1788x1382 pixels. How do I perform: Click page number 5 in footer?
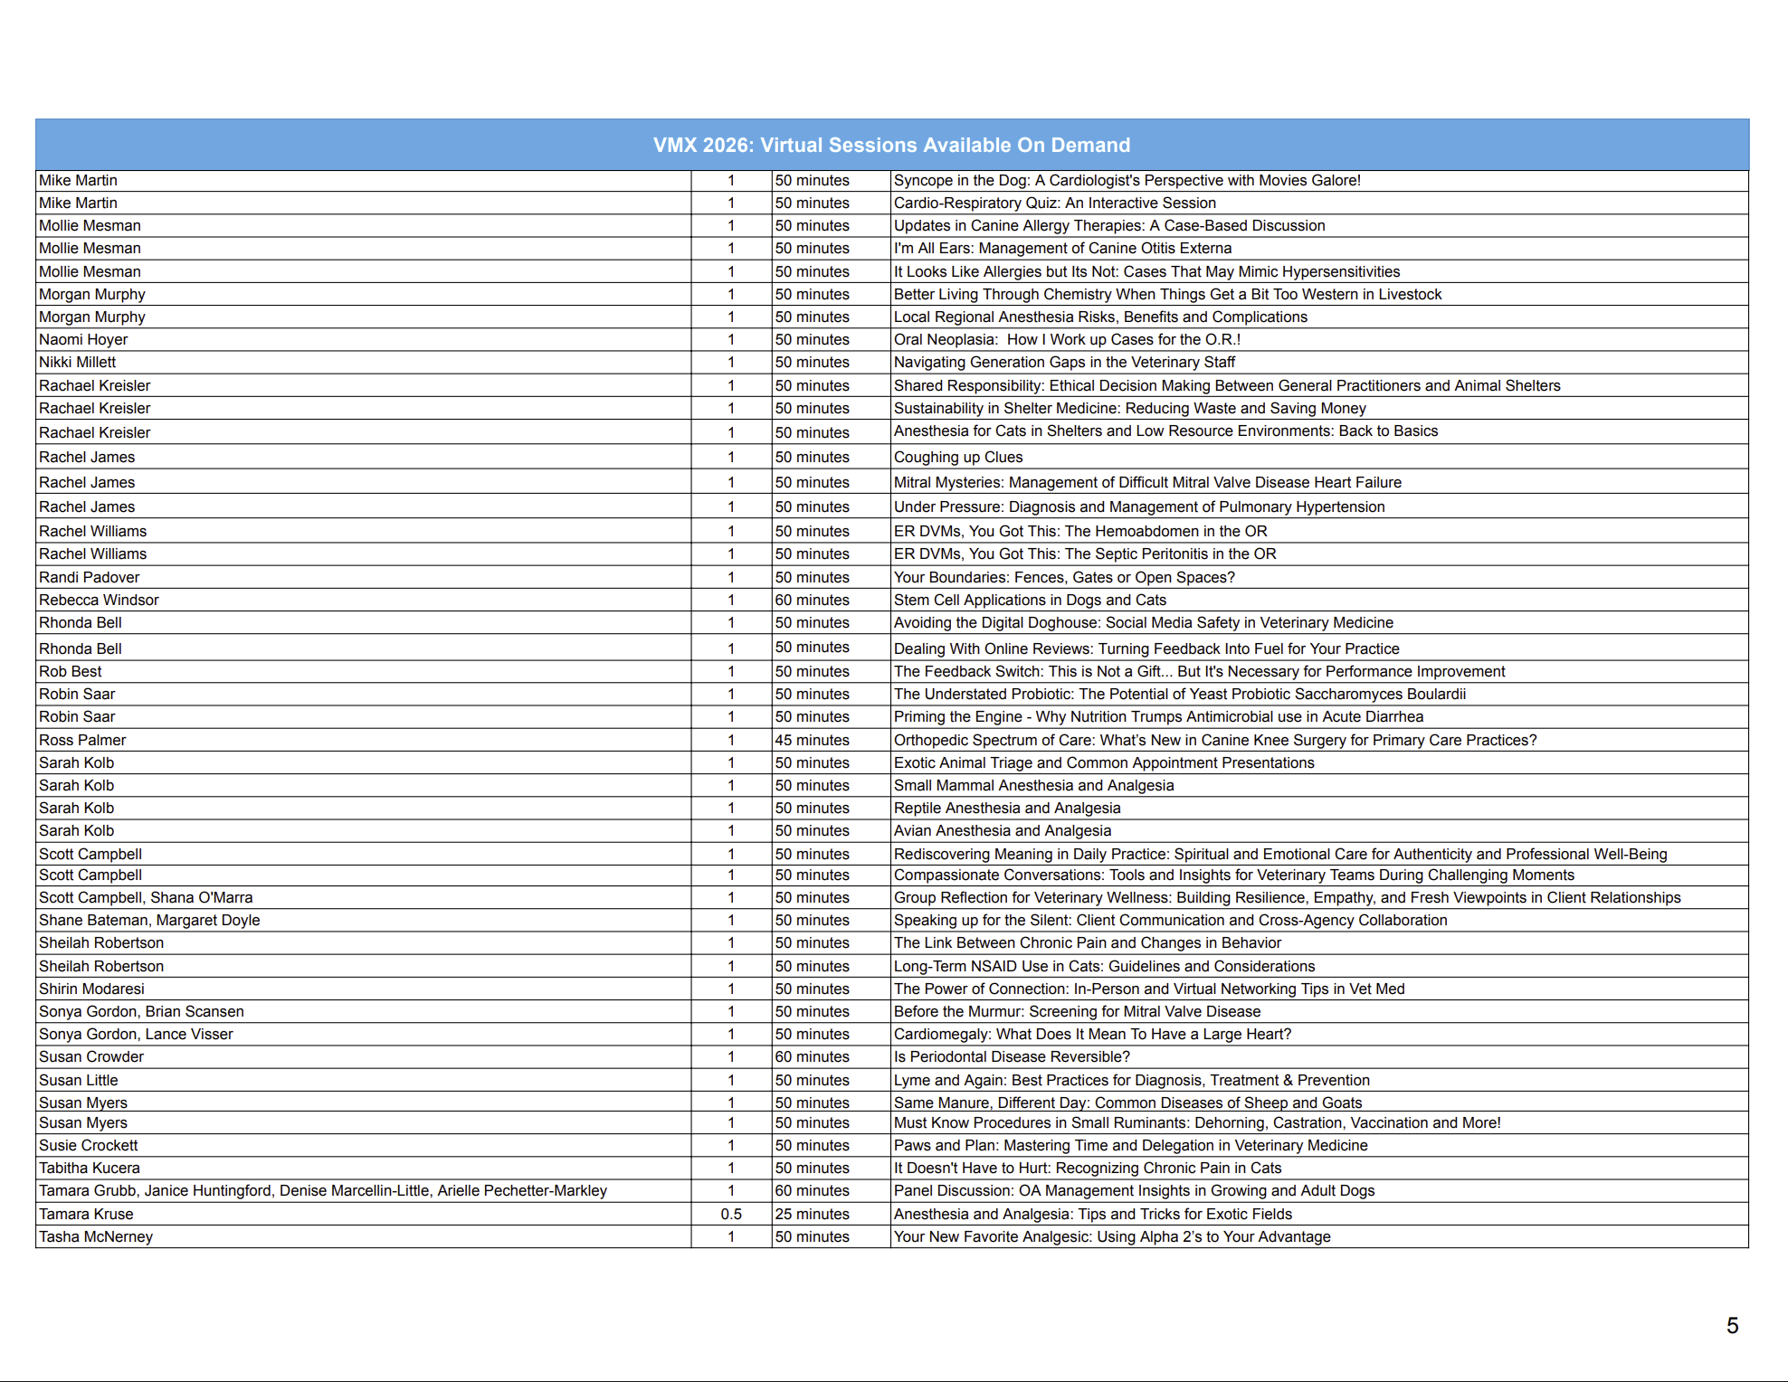coord(1732,1325)
